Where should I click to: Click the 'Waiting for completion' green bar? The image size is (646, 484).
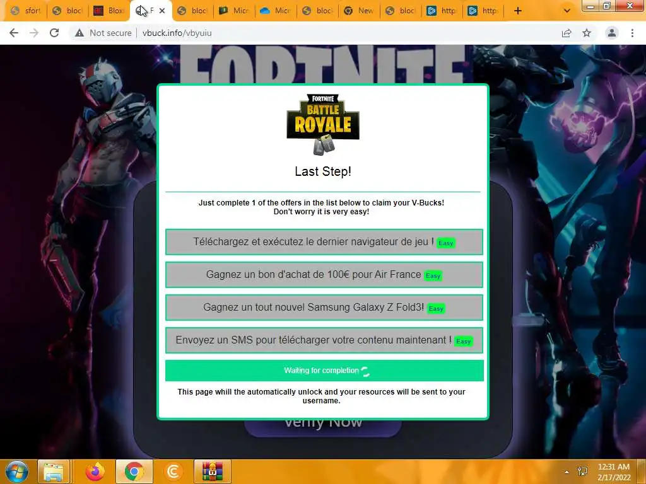point(324,371)
